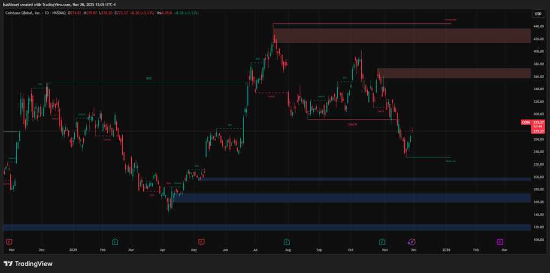Viewport: 550px width, 273px height.
Task: Click the long green BOS line label
Action: tap(149, 78)
